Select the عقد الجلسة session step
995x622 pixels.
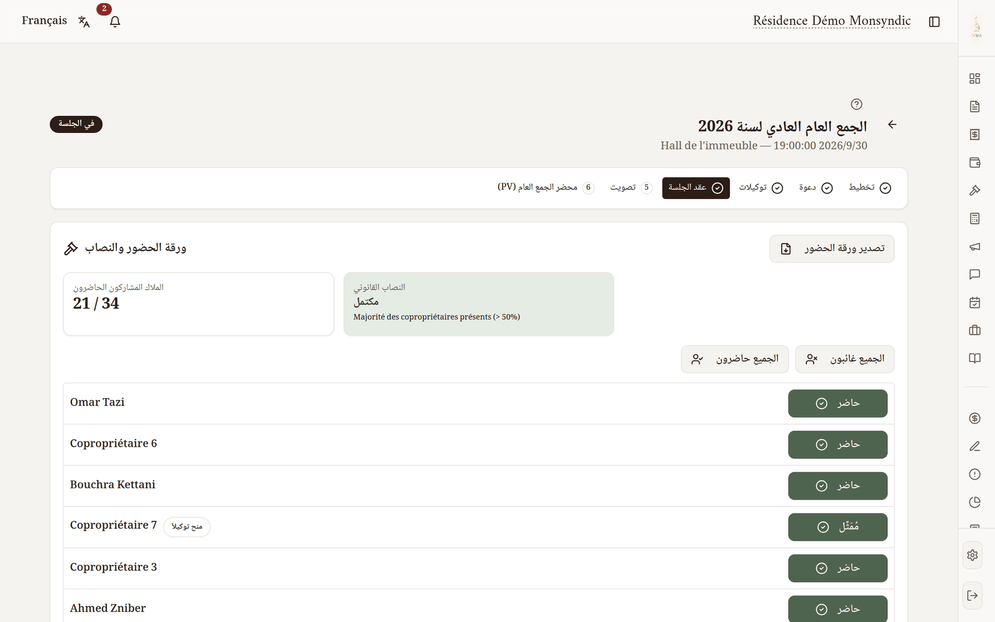tap(696, 188)
